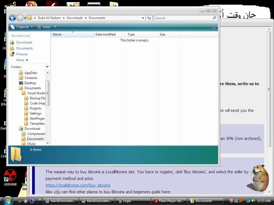Click the red X security tray icon

pyautogui.click(x=231, y=201)
